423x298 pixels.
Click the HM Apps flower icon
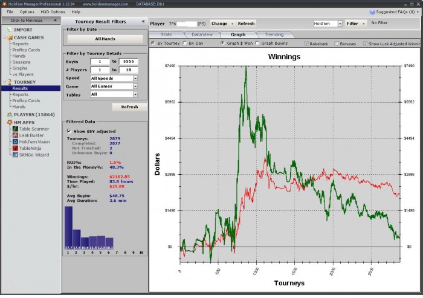(x=10, y=122)
